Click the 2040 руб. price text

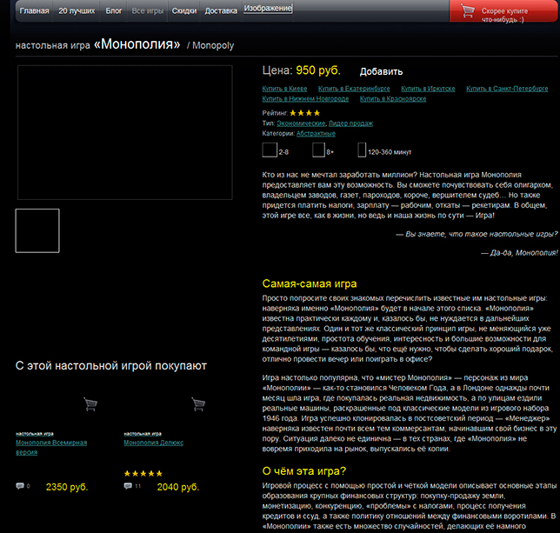click(178, 487)
